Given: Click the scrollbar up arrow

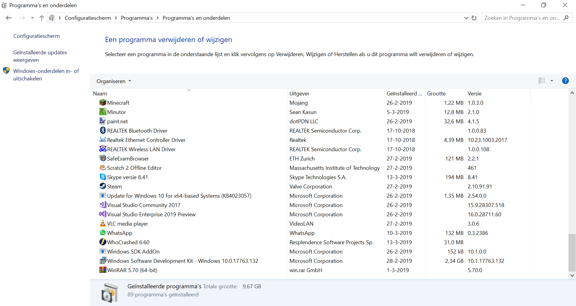Looking at the screenshot, I should pyautogui.click(x=572, y=93).
